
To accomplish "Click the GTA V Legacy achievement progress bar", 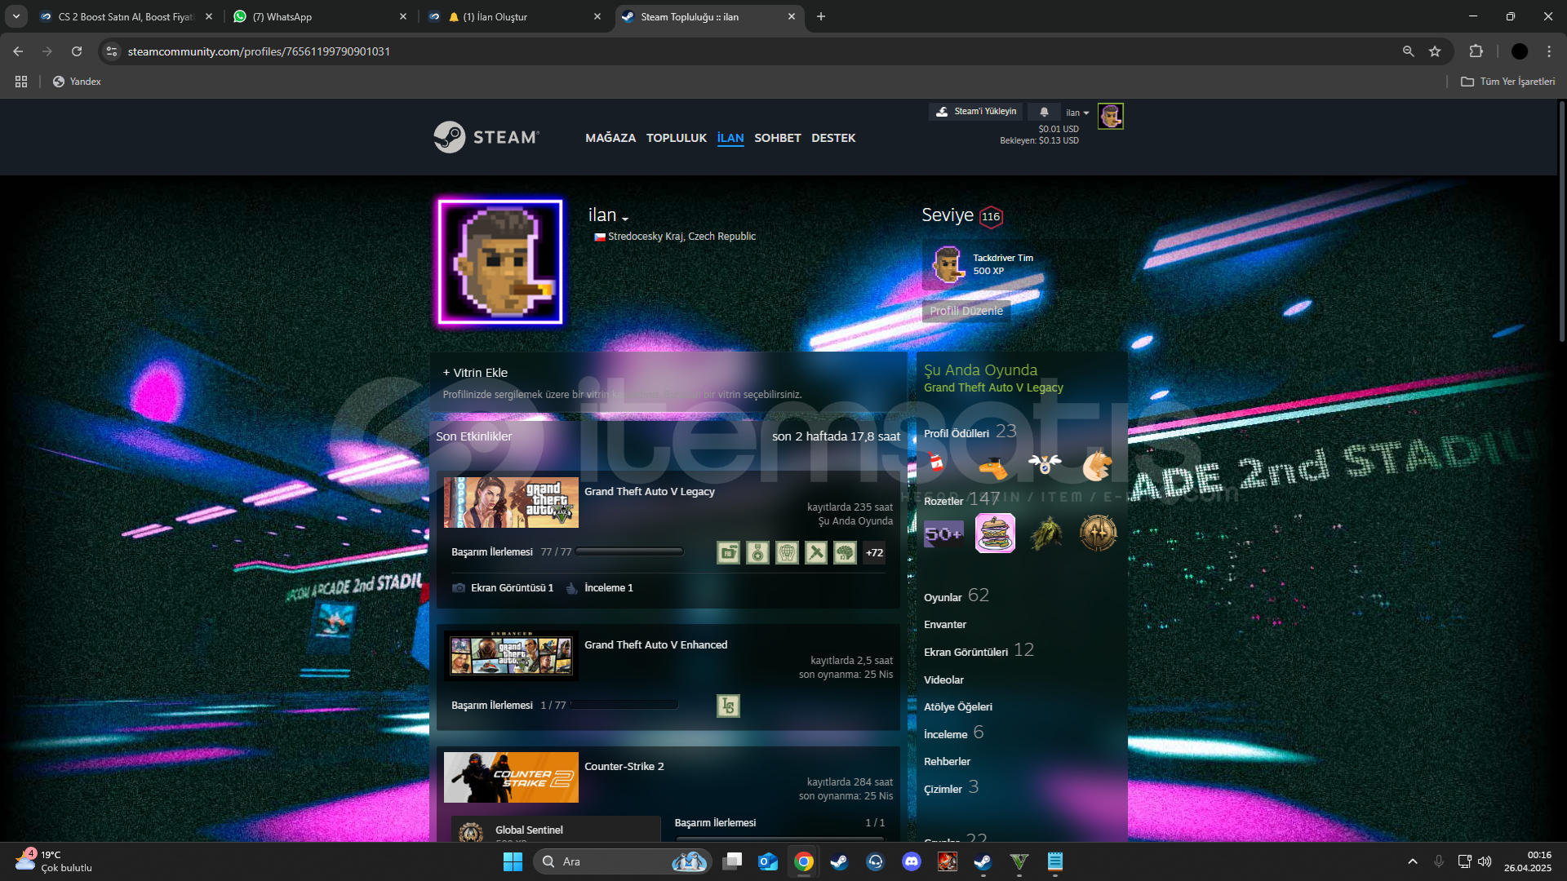I will [629, 552].
